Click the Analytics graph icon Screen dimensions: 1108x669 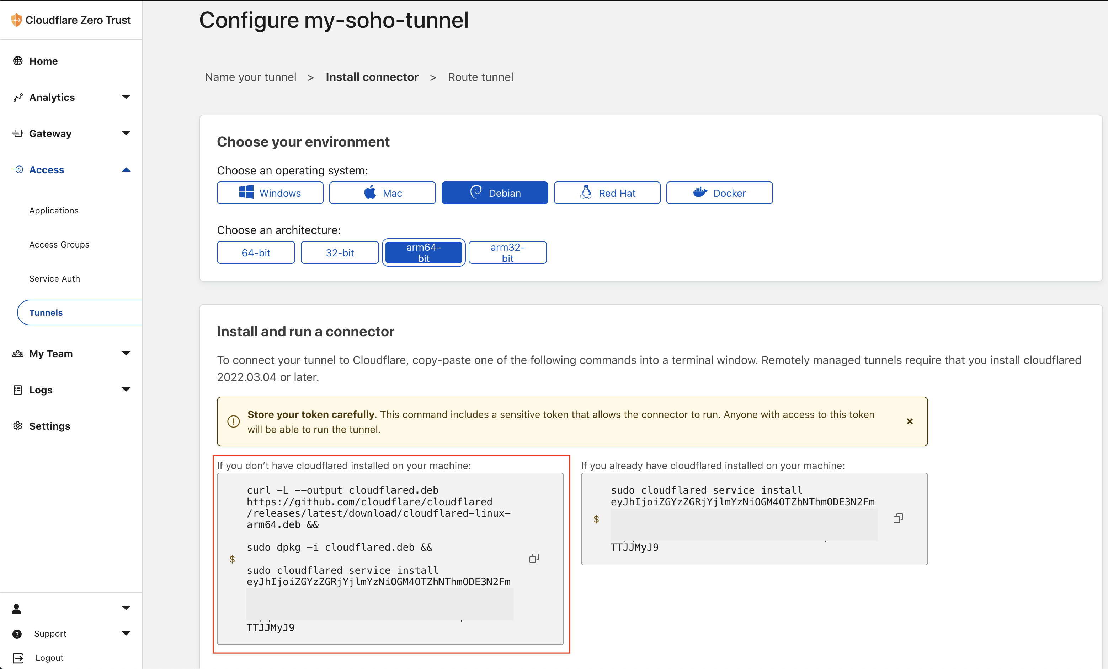coord(17,97)
